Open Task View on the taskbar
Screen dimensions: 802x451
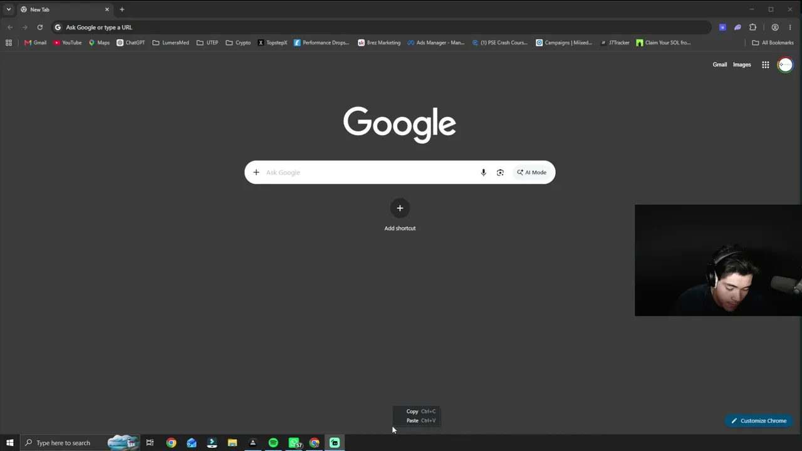(150, 443)
